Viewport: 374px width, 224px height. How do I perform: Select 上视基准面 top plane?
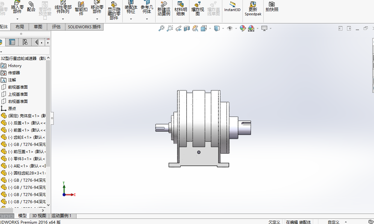tap(18, 94)
